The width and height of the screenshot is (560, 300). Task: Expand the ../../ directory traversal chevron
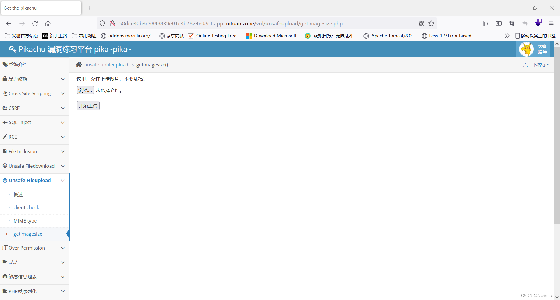click(63, 262)
